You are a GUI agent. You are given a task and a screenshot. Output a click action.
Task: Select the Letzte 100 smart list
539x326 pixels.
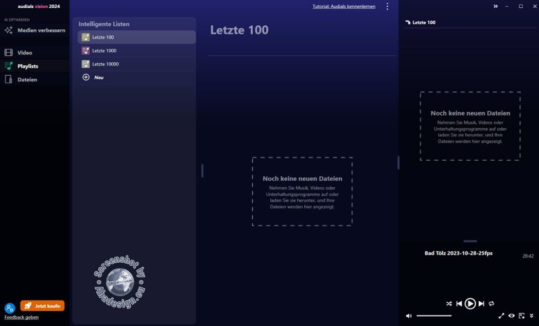[136, 37]
